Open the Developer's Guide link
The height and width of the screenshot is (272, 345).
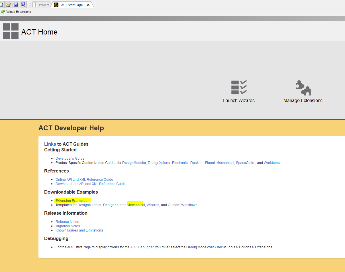coord(70,159)
